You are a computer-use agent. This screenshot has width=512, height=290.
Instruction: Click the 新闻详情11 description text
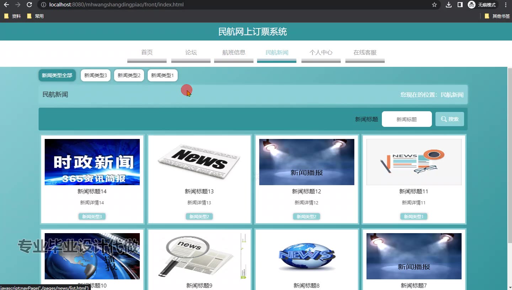tap(414, 203)
